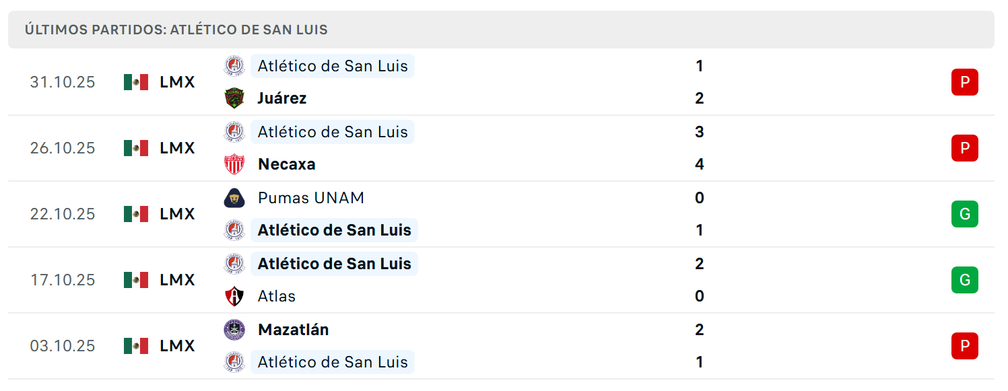Select the 03.10.25 match date

(x=63, y=346)
